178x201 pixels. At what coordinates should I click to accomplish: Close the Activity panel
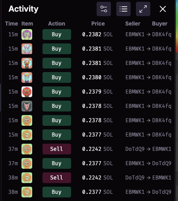point(163,9)
